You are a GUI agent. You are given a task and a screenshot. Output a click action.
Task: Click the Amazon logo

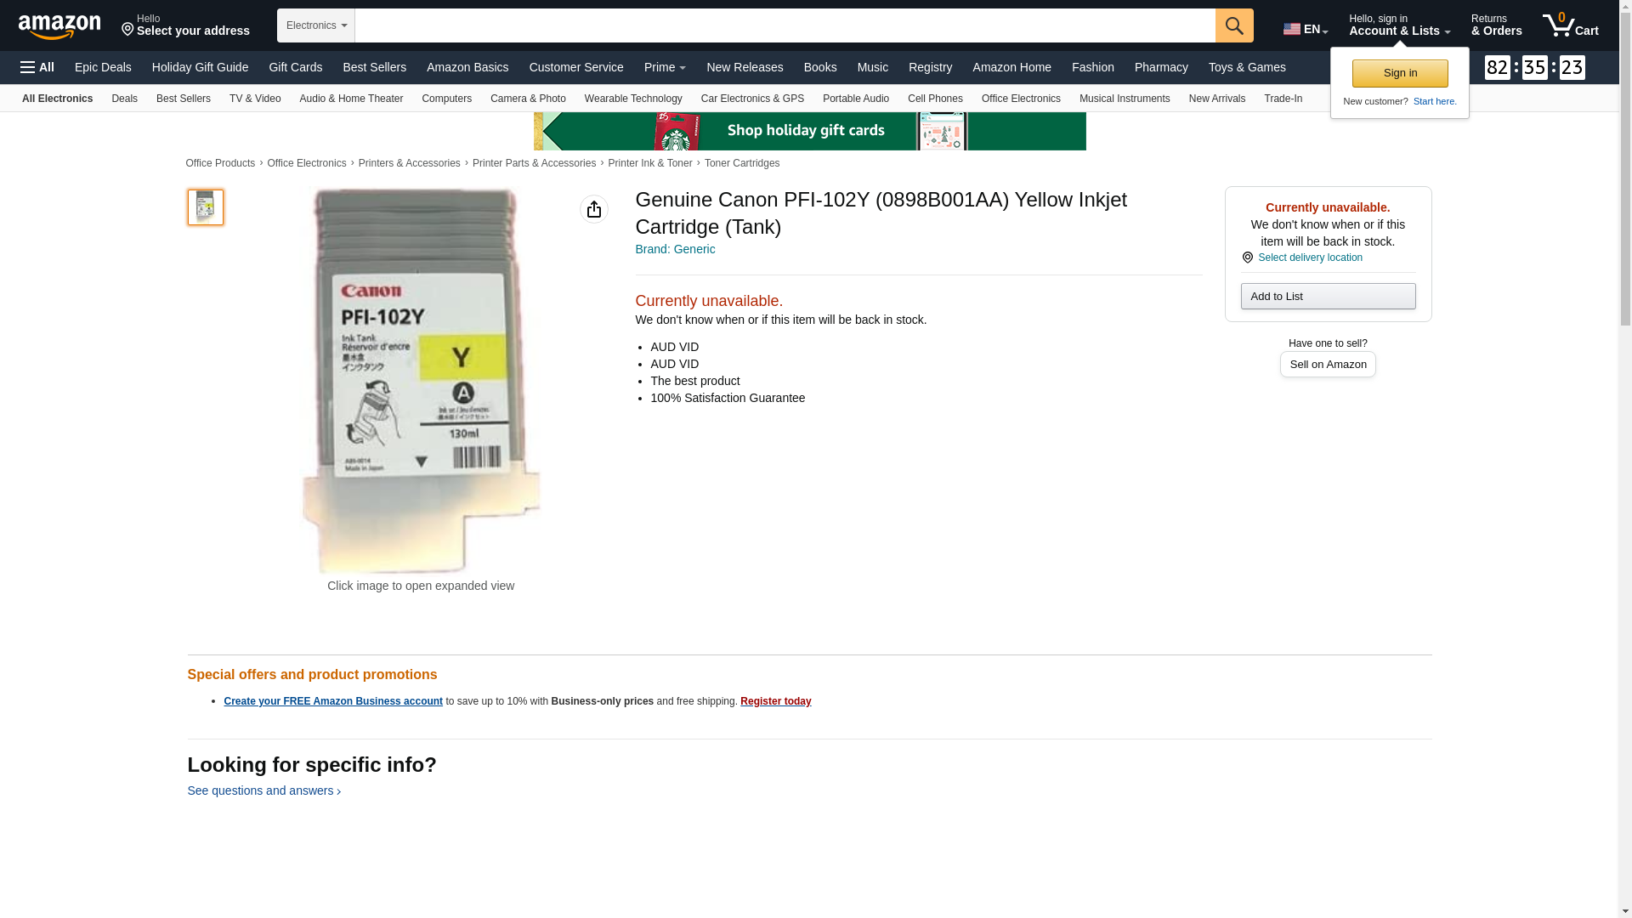pyautogui.click(x=59, y=26)
